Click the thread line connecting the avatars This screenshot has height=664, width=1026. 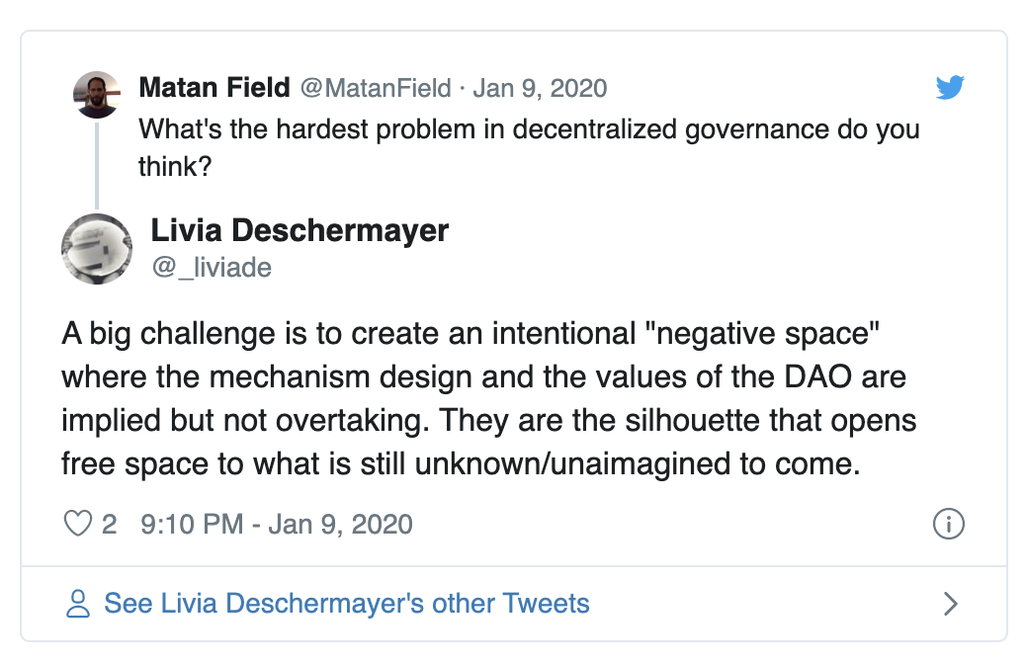coord(97,166)
